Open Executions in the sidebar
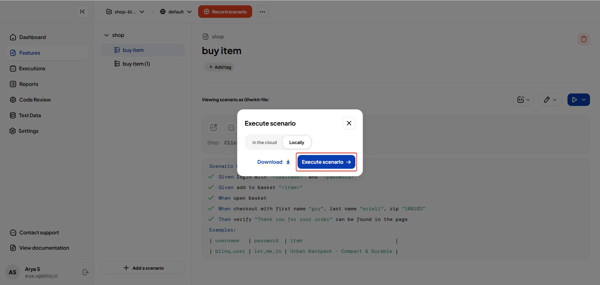600x285 pixels. click(32, 68)
